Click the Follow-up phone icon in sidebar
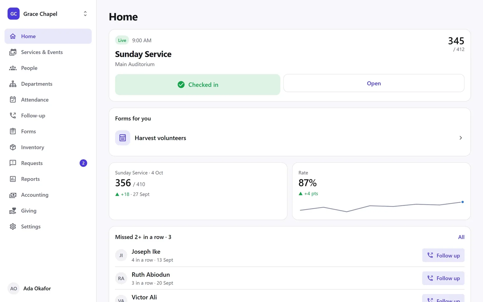 (x=13, y=116)
